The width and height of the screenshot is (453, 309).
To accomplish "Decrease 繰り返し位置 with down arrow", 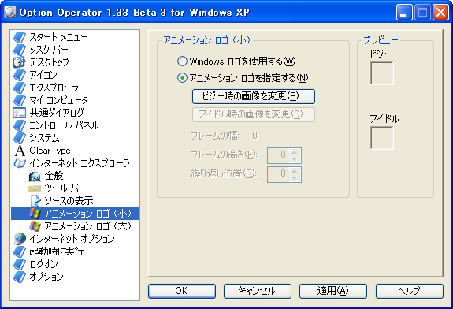I will (295, 178).
